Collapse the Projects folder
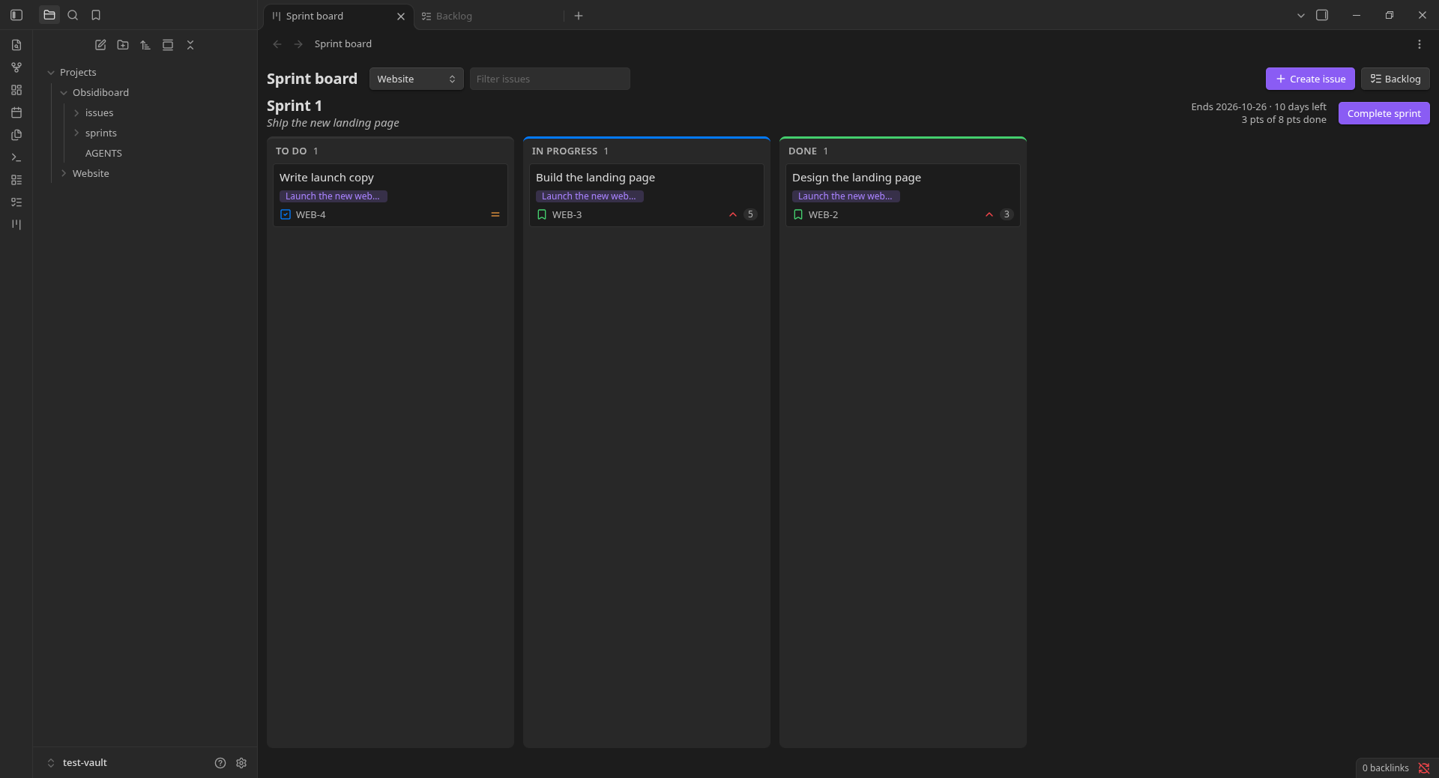1439x778 pixels. 51,73
